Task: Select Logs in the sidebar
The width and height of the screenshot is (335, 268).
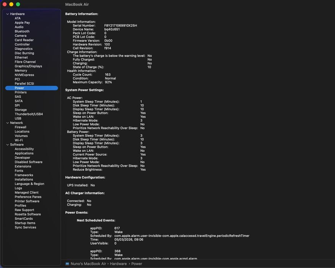Action: (x=18, y=188)
